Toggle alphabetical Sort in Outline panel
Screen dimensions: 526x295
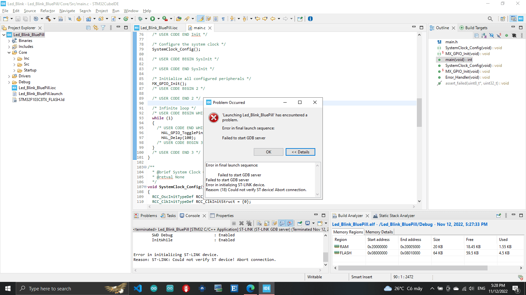click(484, 35)
